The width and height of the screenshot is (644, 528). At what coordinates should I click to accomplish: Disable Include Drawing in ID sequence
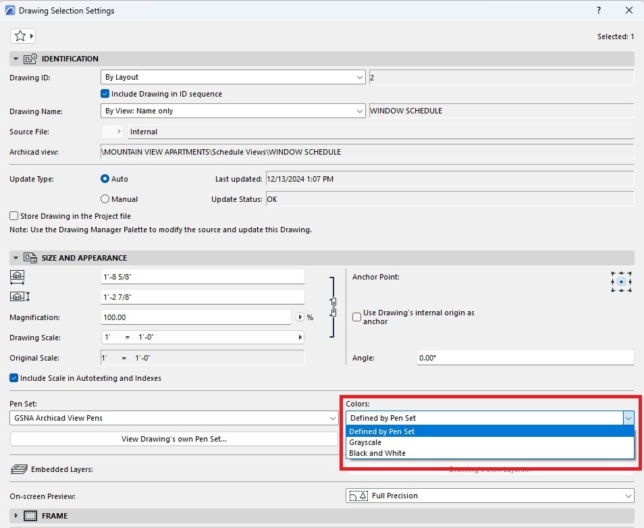[x=105, y=94]
